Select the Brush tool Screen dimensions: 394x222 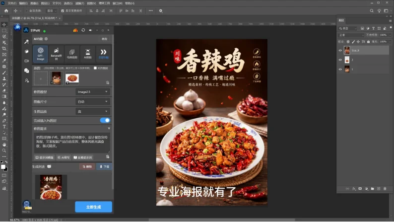tap(4, 73)
